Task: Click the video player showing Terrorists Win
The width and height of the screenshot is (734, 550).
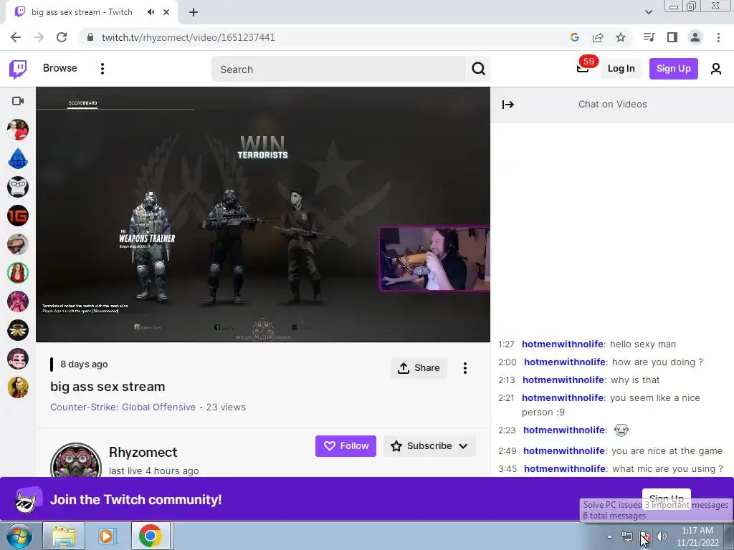Action: (x=263, y=214)
